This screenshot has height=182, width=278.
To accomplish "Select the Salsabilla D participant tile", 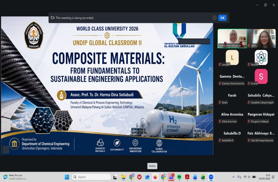I will pos(232,133).
